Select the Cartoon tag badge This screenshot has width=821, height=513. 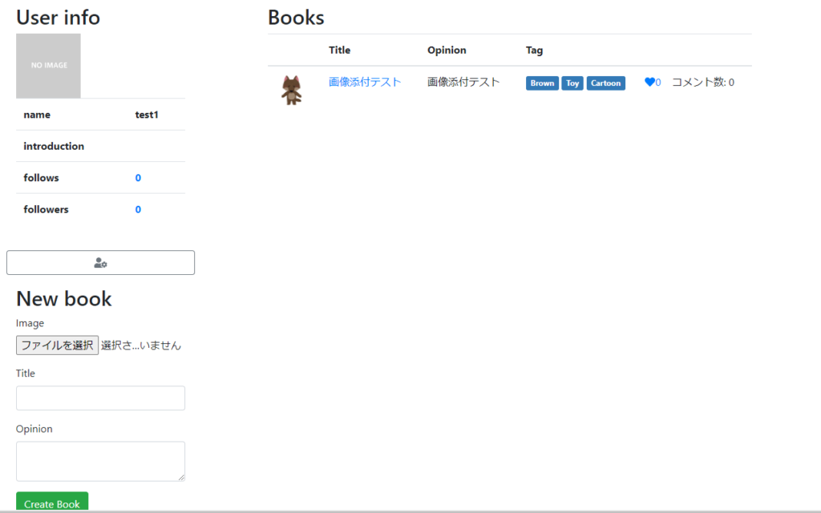point(606,83)
